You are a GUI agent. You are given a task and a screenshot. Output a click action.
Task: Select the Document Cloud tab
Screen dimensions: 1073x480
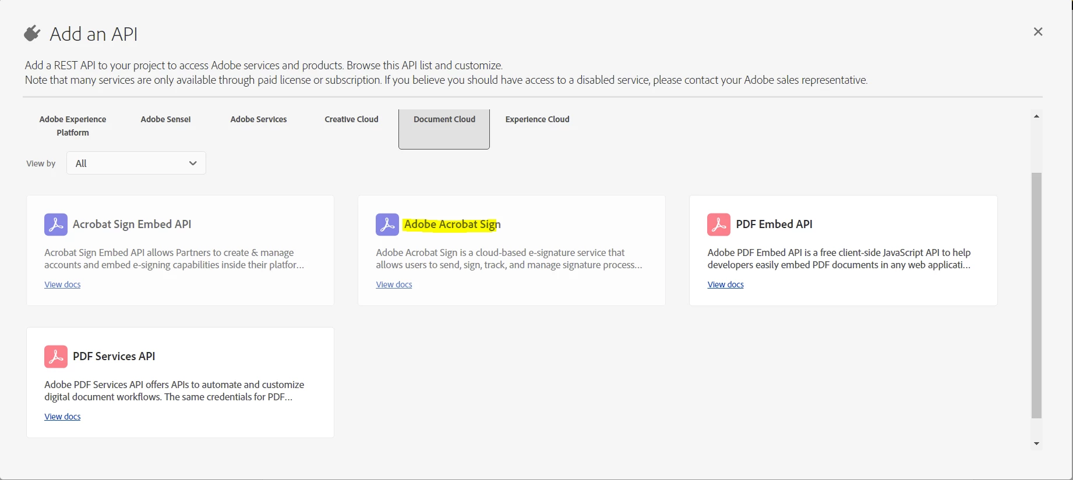[444, 129]
